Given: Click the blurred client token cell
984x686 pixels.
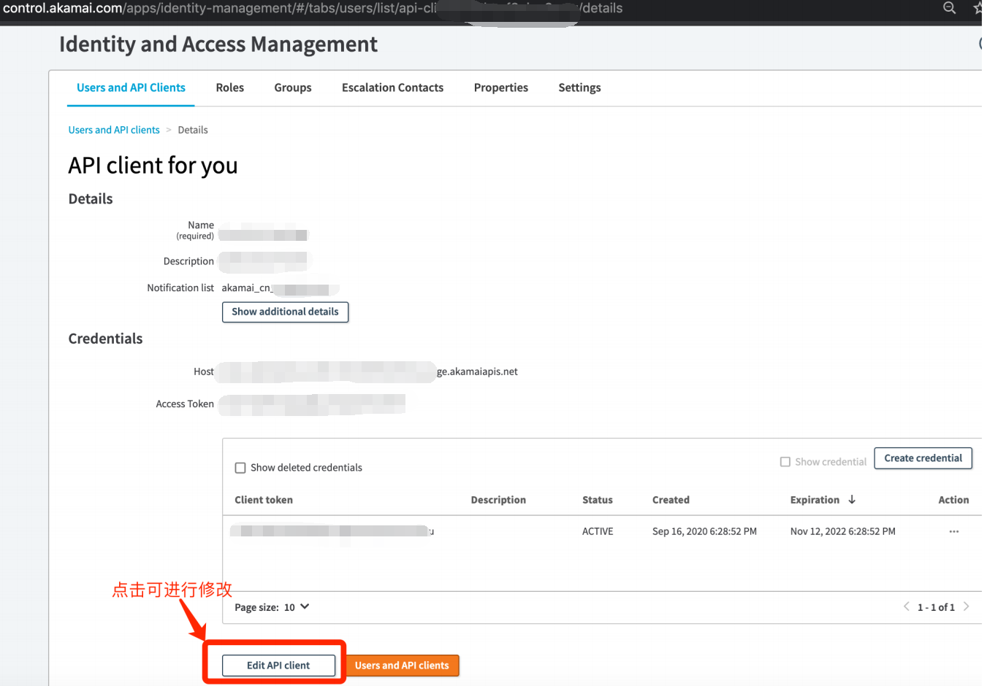Looking at the screenshot, I should (332, 531).
